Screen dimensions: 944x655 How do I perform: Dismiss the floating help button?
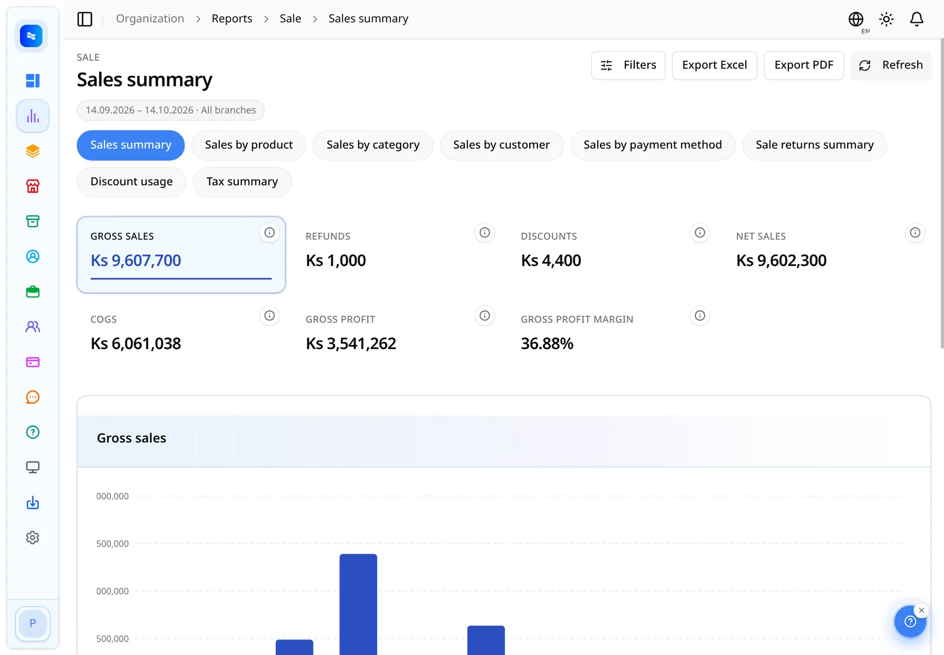click(922, 610)
